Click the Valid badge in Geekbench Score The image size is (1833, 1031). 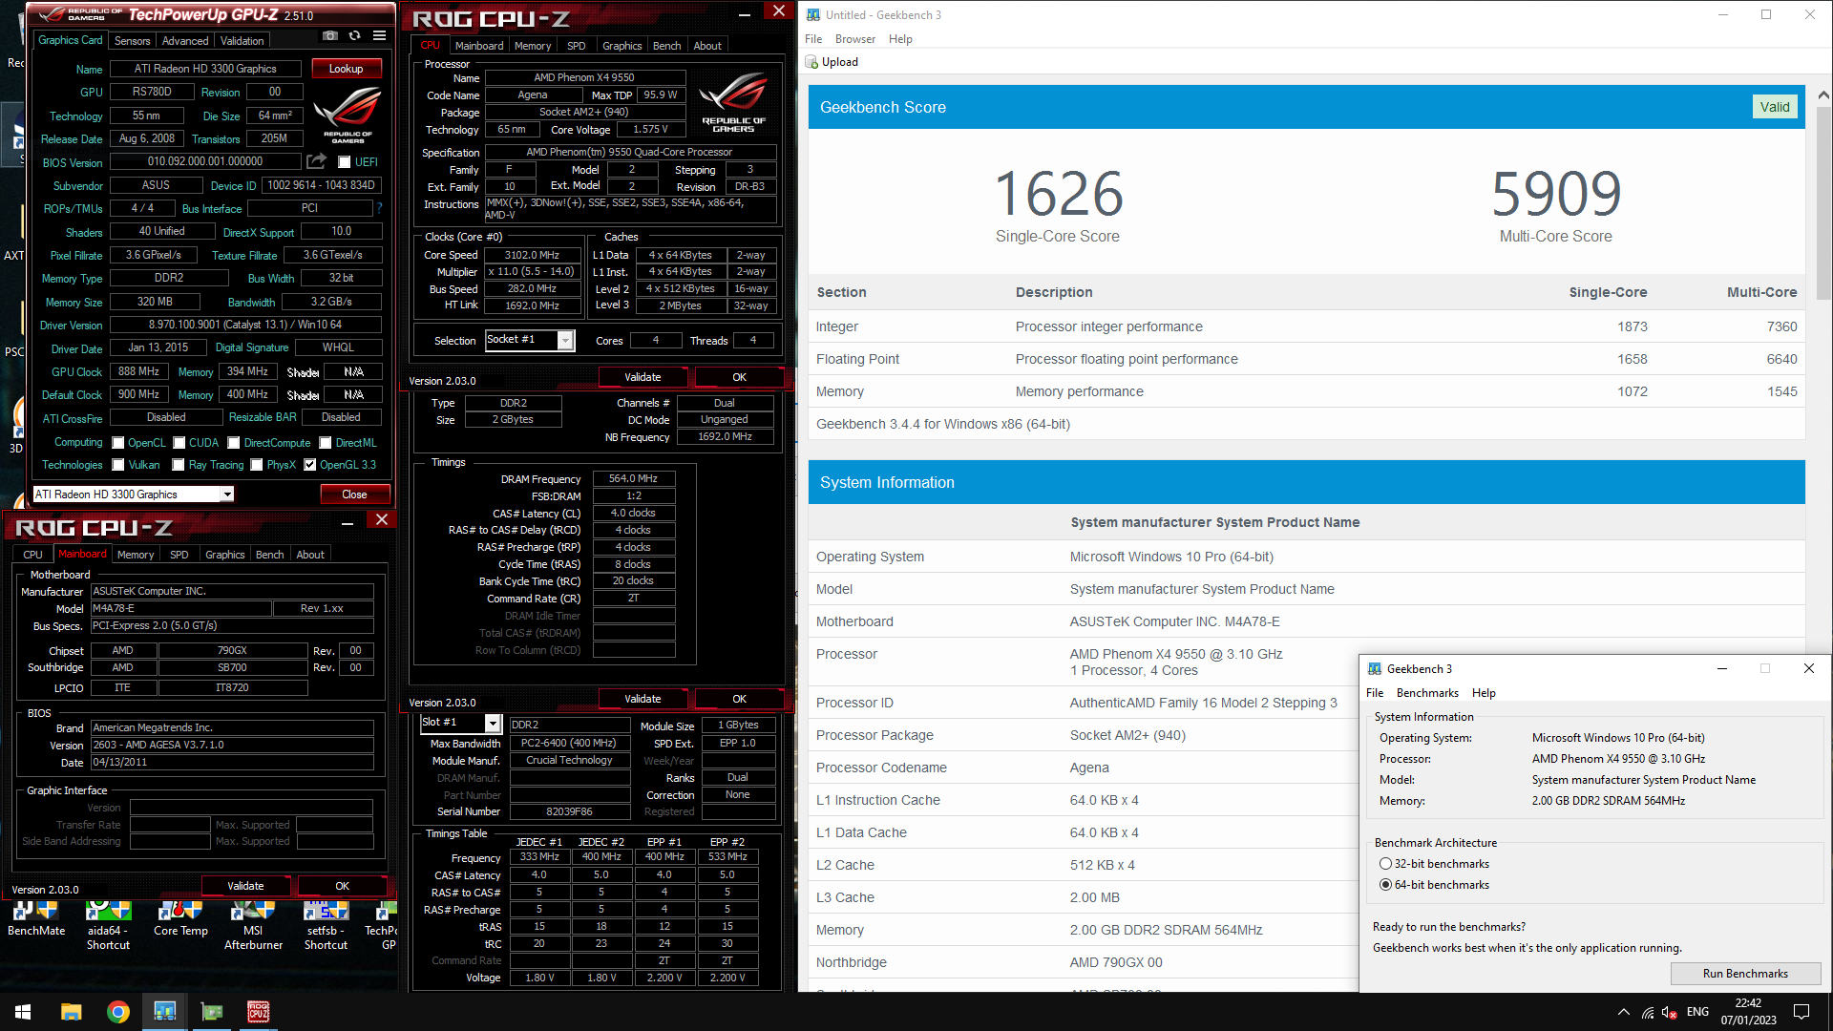click(1775, 107)
